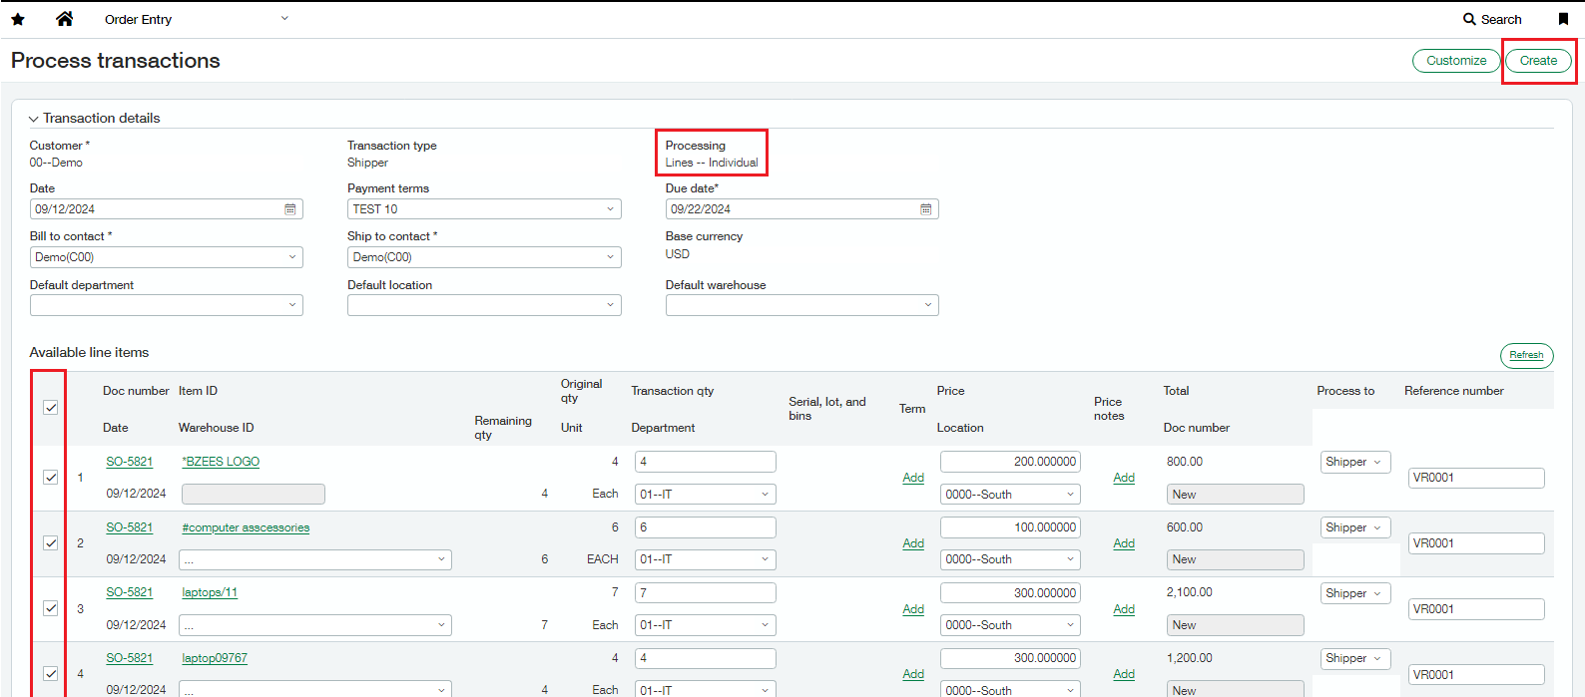Open the Default warehouse dropdown

tap(802, 305)
